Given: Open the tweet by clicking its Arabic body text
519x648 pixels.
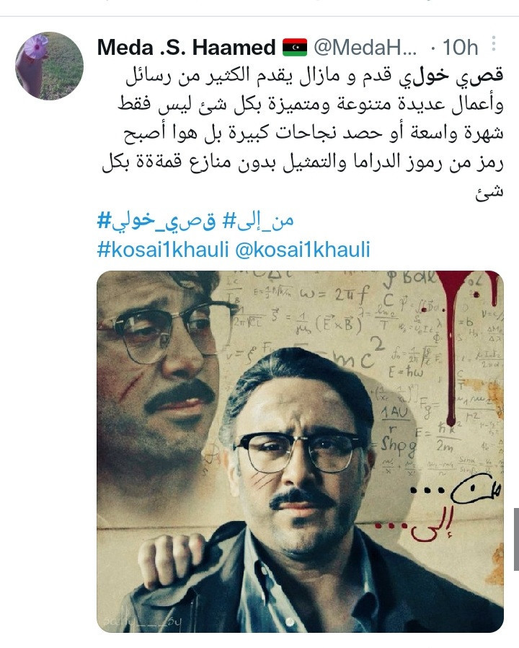Looking at the screenshot, I should (303, 133).
